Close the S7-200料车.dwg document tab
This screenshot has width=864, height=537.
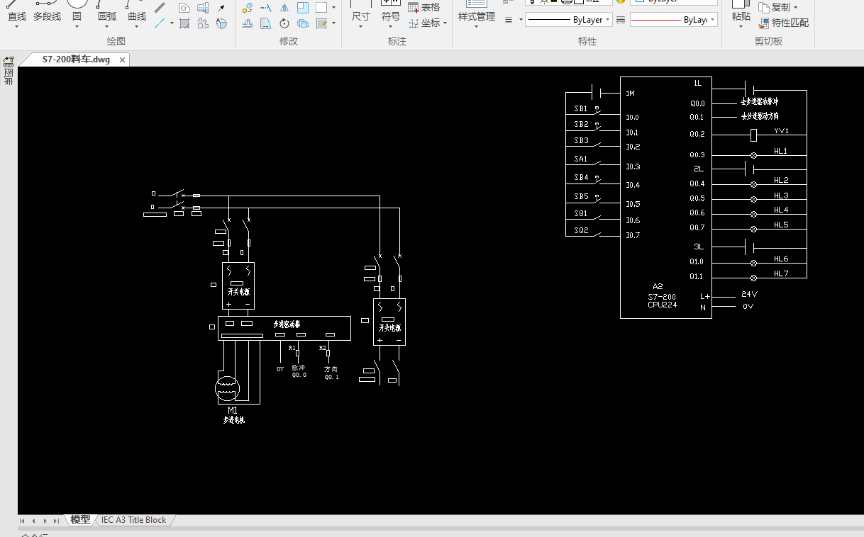122,60
